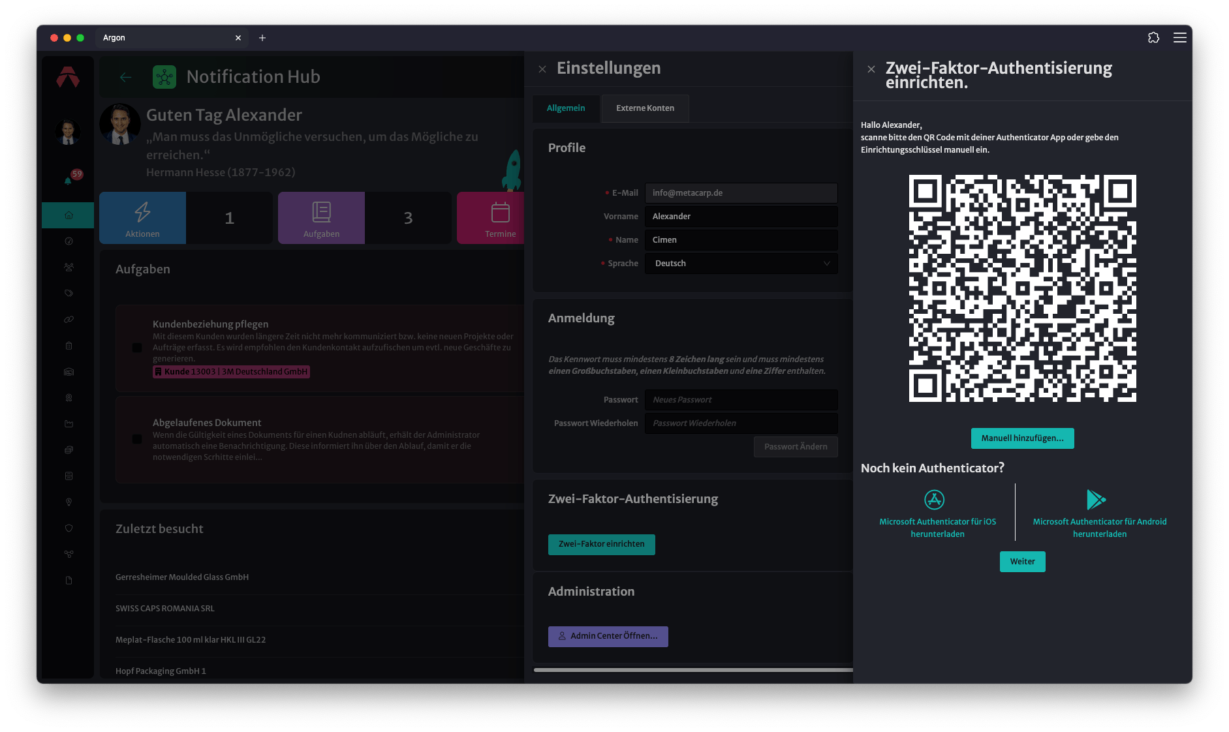Click the Zwei-Faktor einrichten button
This screenshot has height=732, width=1229.
[601, 544]
